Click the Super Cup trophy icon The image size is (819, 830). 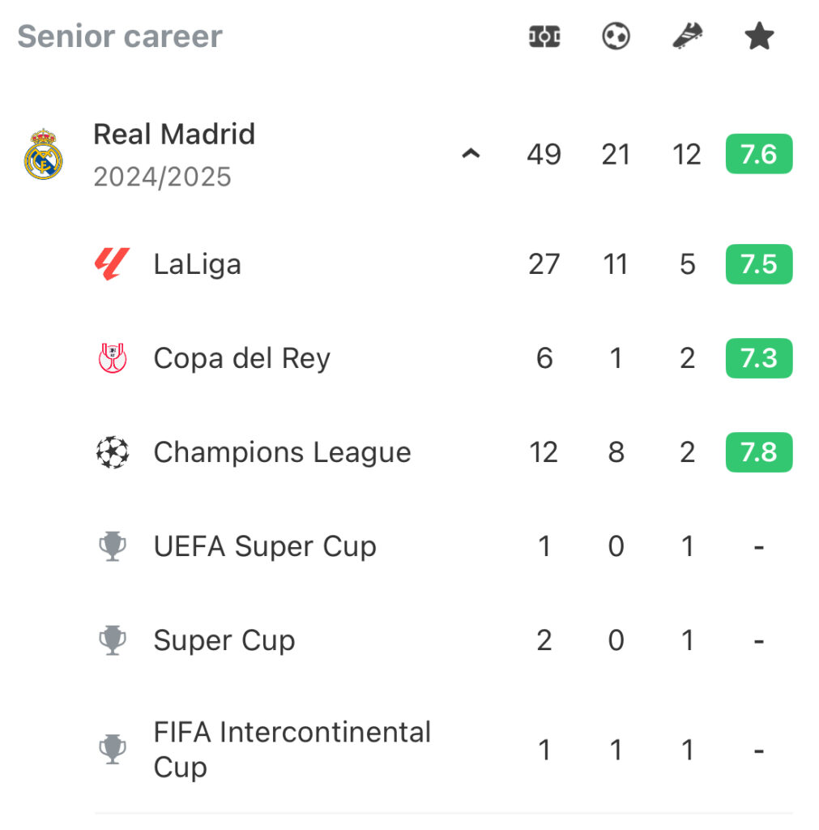point(112,640)
